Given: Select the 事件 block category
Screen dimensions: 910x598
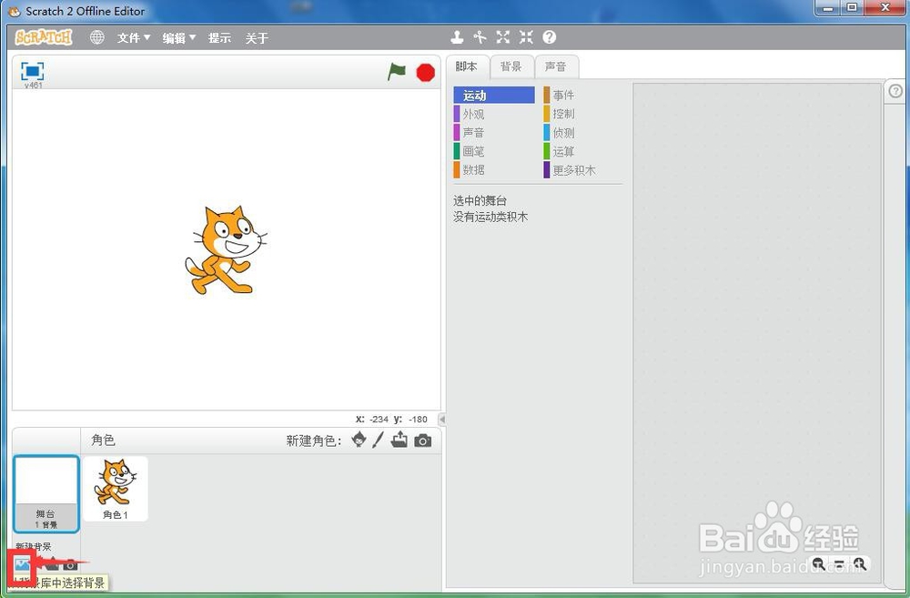Looking at the screenshot, I should coord(583,96).
